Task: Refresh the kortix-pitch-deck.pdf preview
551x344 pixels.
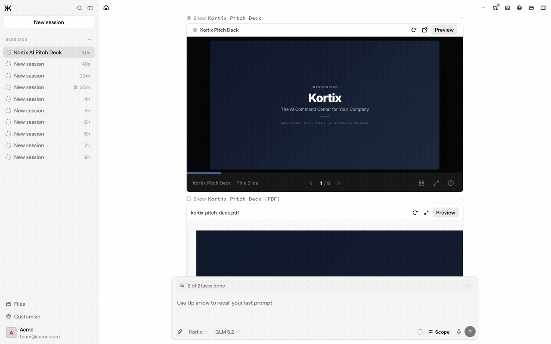Action: (x=415, y=213)
